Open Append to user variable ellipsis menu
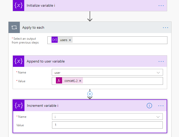Viewport: 179px width, 137px height. click(161, 61)
